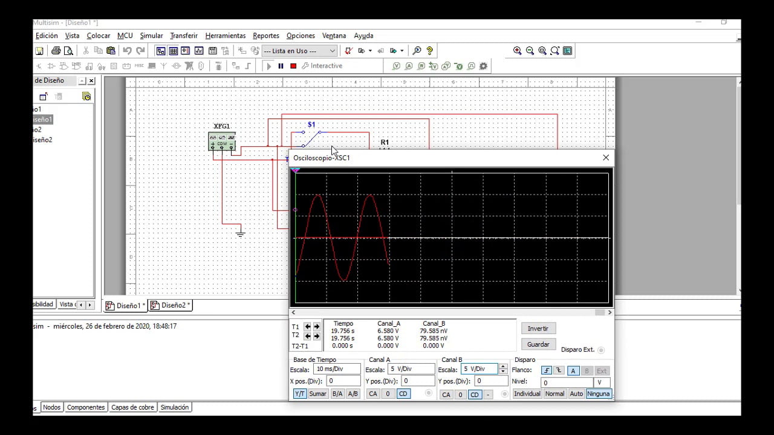Click the Invertir button in the oscilloscope

pyautogui.click(x=538, y=328)
